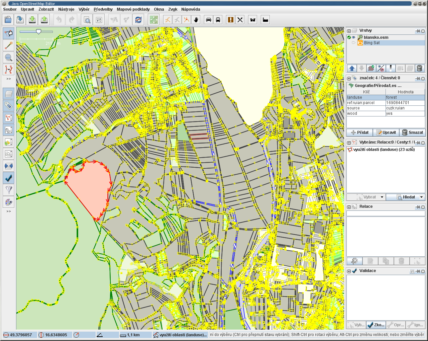The image size is (428, 341).
Task: Toggle the Validation checkmark panel button
Action: [x=9, y=178]
